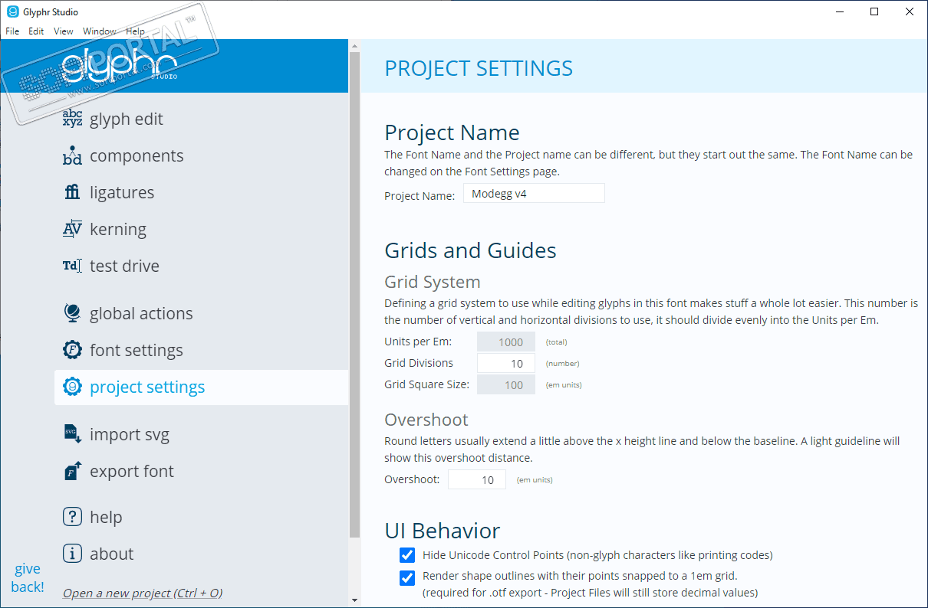Select the kerning AV icon
928x608 pixels.
pyautogui.click(x=72, y=229)
